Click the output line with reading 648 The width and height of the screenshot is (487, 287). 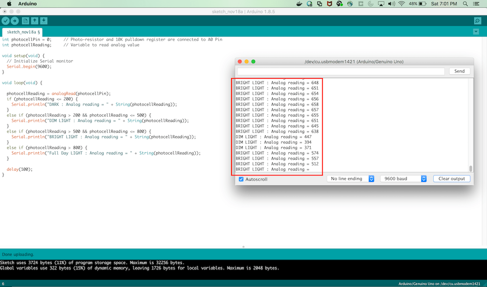click(277, 83)
